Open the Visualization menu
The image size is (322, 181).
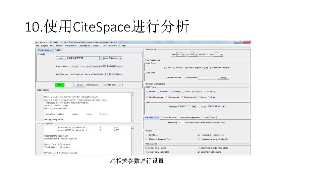click(x=71, y=46)
